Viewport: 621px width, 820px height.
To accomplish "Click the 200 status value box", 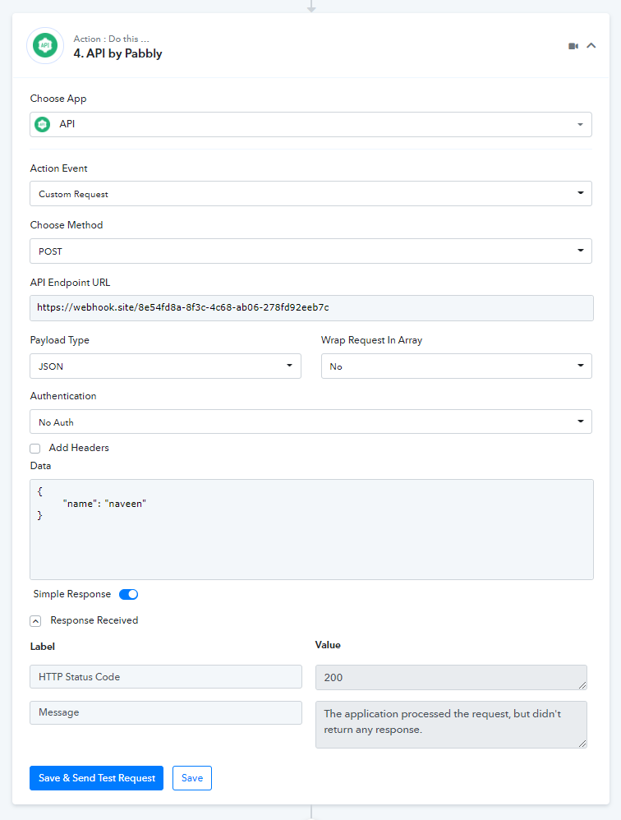I will (x=450, y=677).
